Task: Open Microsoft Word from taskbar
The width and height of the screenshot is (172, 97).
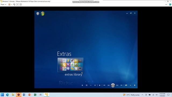Action: click(24, 95)
